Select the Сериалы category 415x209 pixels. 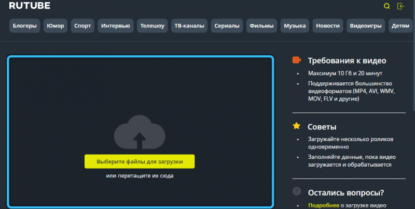pos(227,25)
